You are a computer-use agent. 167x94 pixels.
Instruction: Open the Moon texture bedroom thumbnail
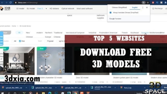(x=17, y=61)
